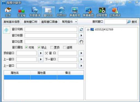140x102 pixels.
Task: Click the arrow button beside 窗口标题 field
Action: pos(81,35)
